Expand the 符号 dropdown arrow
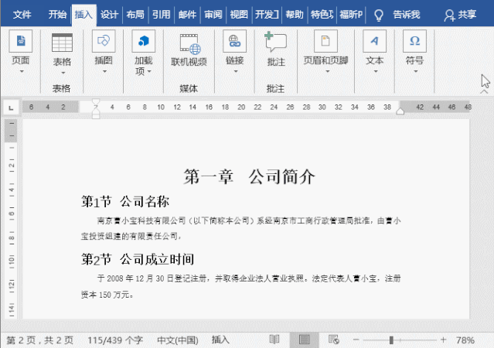 pos(416,72)
